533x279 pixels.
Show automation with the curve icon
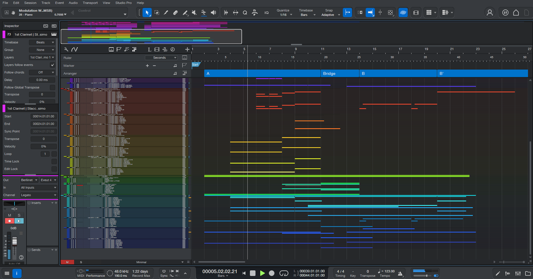point(74,50)
